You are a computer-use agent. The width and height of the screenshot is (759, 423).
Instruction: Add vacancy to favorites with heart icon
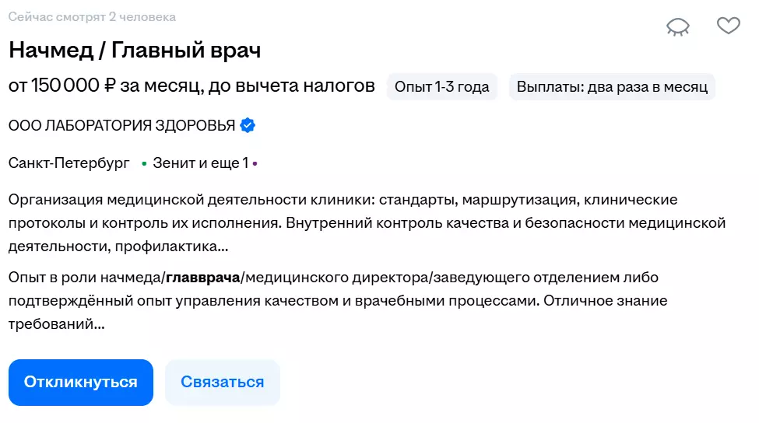tap(728, 26)
